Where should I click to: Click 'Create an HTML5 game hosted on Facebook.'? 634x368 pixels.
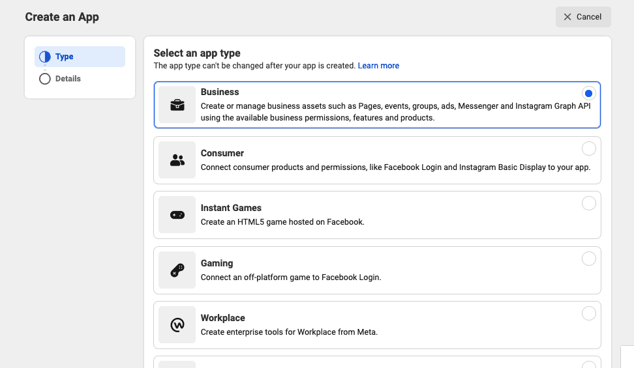pyautogui.click(x=282, y=221)
